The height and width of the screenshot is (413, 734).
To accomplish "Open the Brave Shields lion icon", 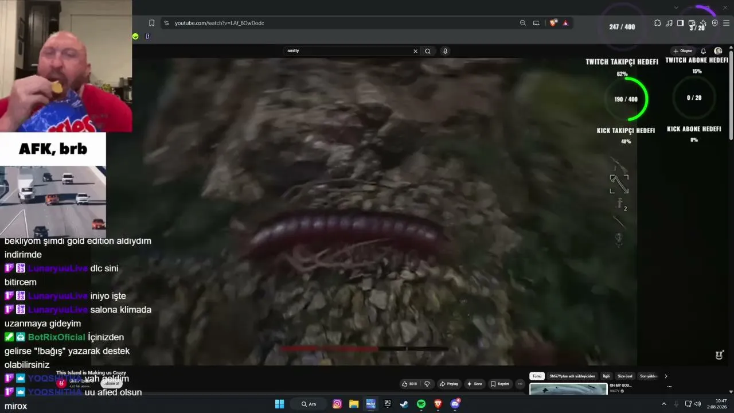I will [x=553, y=23].
